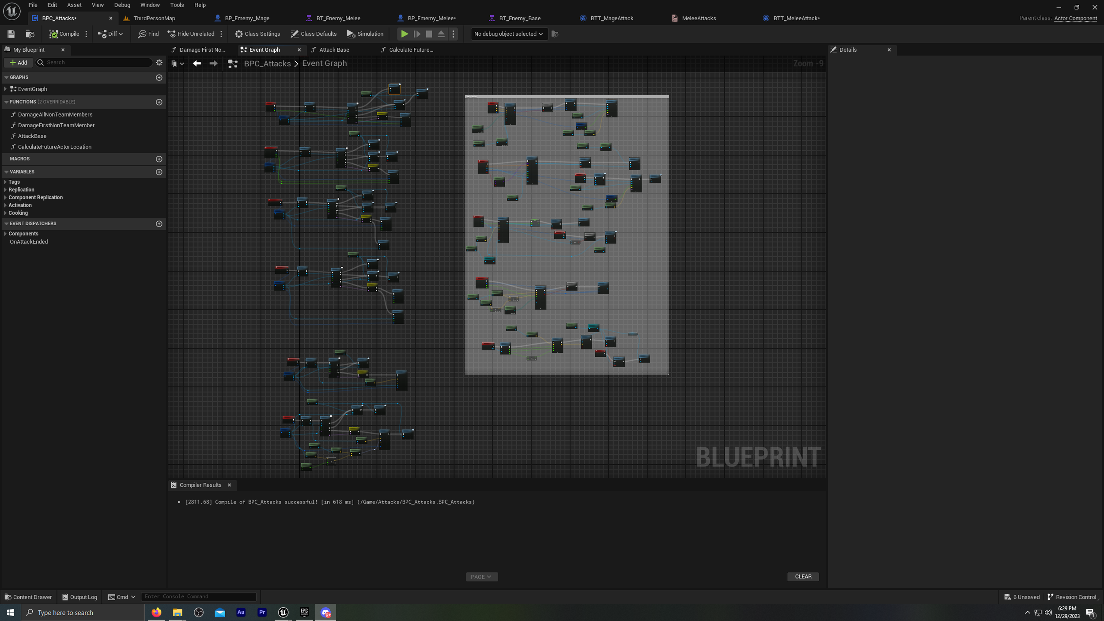1104x621 pixels.
Task: Expand the Replication variable category
Action: coord(5,190)
